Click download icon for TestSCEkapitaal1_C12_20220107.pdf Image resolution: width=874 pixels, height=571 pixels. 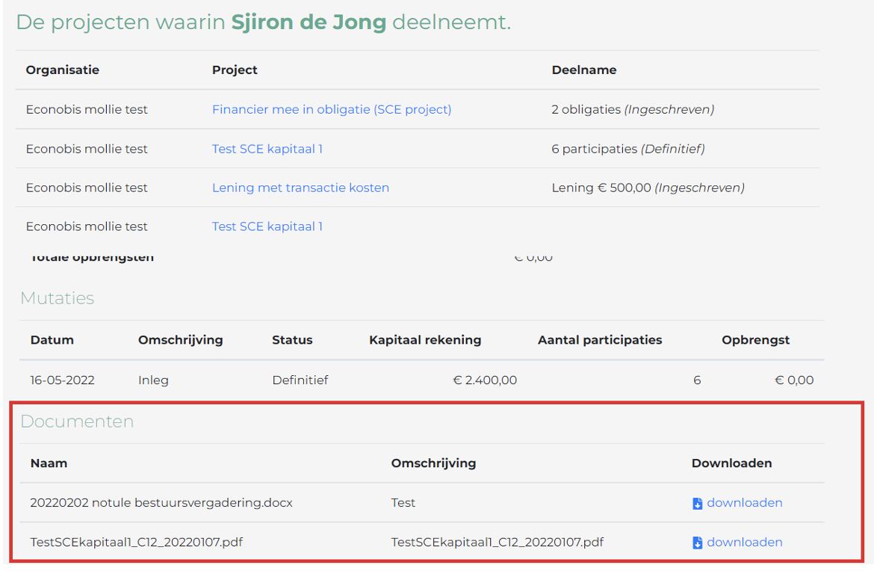[697, 543]
